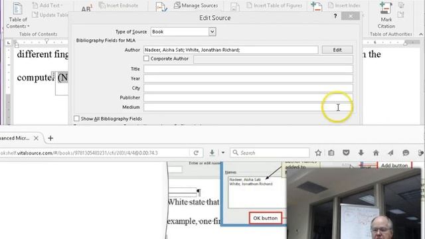Click the Year field
The width and height of the screenshot is (425, 239).
pos(248,78)
